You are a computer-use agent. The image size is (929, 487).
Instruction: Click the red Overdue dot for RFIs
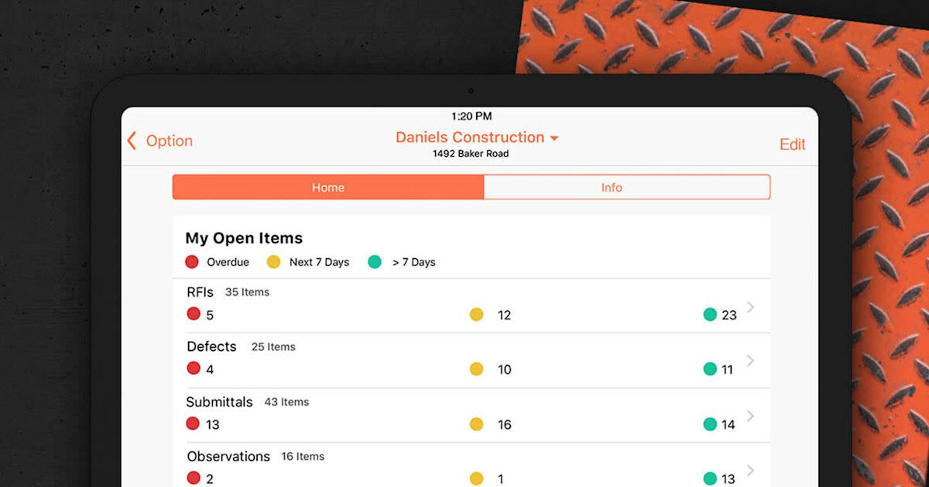[194, 314]
